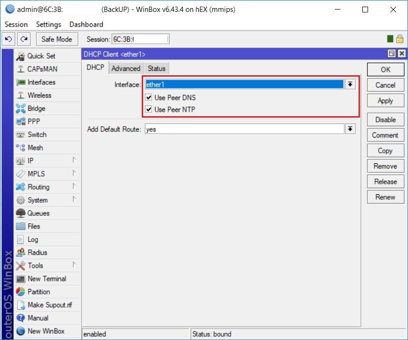Image resolution: width=408 pixels, height=340 pixels.
Task: Click the Comment button
Action: pyautogui.click(x=386, y=135)
